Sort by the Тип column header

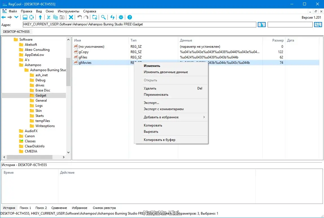pyautogui.click(x=153, y=40)
